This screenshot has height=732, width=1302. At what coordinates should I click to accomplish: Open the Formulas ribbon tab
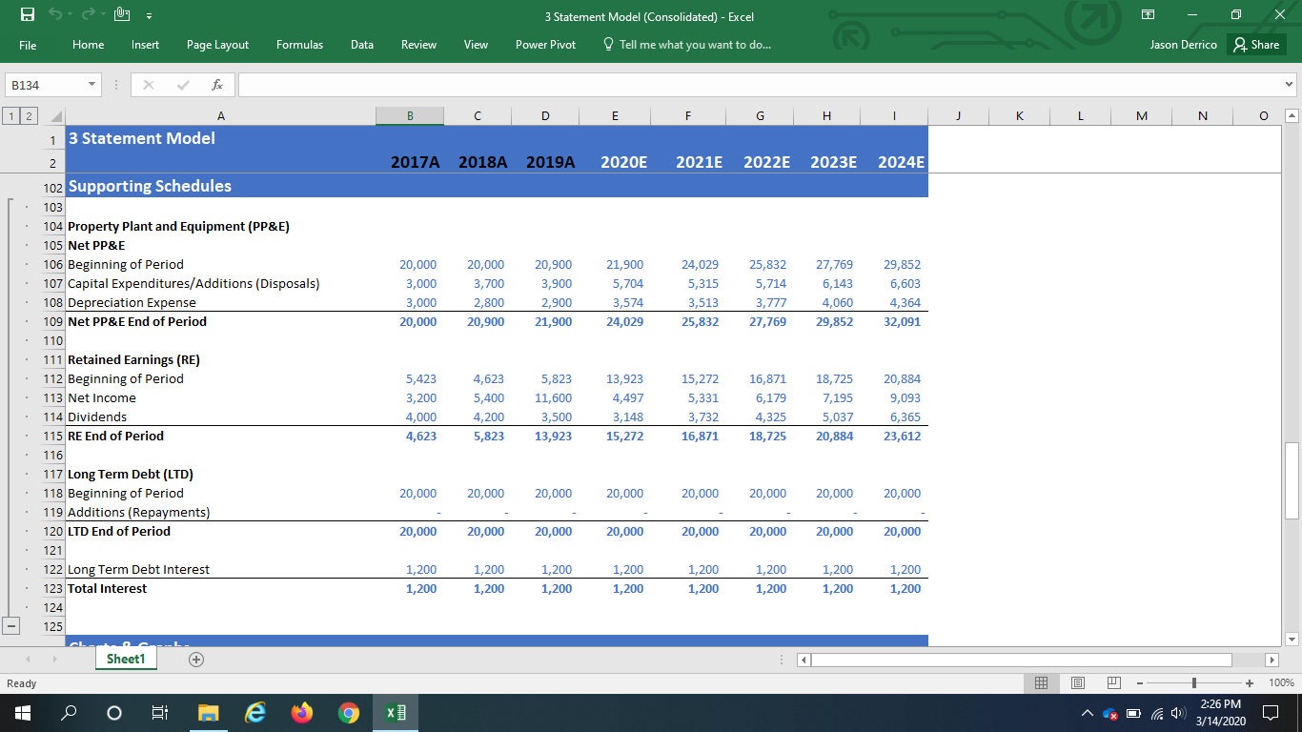299,45
